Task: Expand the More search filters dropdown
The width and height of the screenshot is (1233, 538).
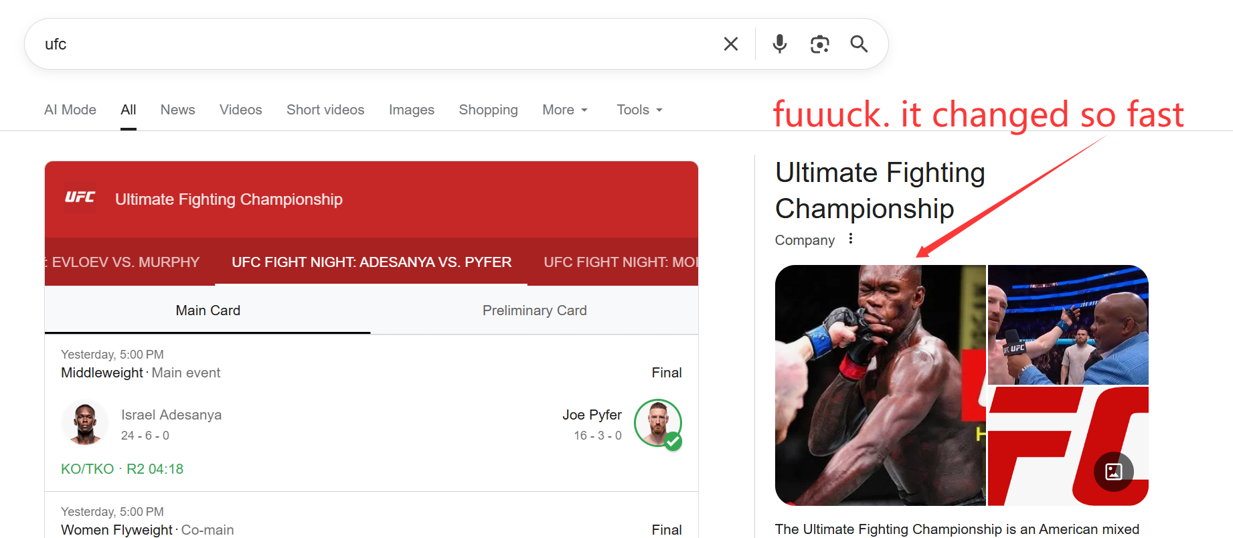Action: click(565, 110)
